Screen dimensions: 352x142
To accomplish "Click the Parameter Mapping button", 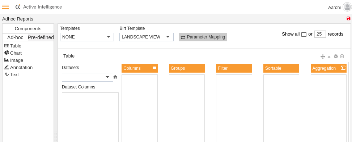I will click(203, 37).
